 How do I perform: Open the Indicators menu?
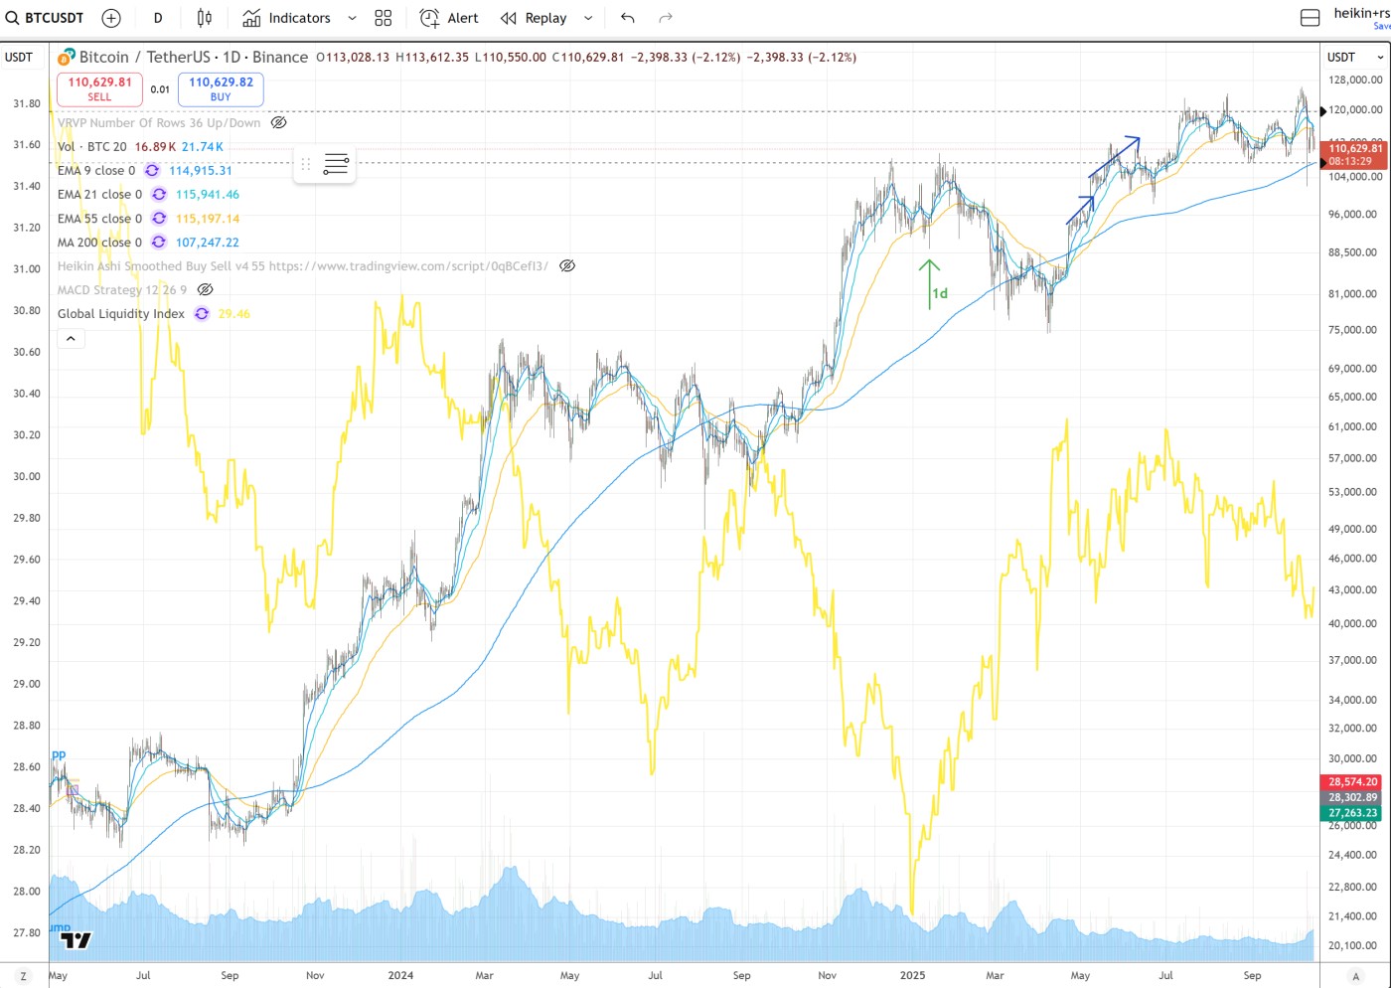(x=287, y=18)
